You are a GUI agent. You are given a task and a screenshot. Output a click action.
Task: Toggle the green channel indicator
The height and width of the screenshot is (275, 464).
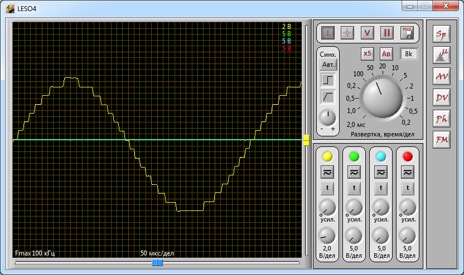[354, 156]
